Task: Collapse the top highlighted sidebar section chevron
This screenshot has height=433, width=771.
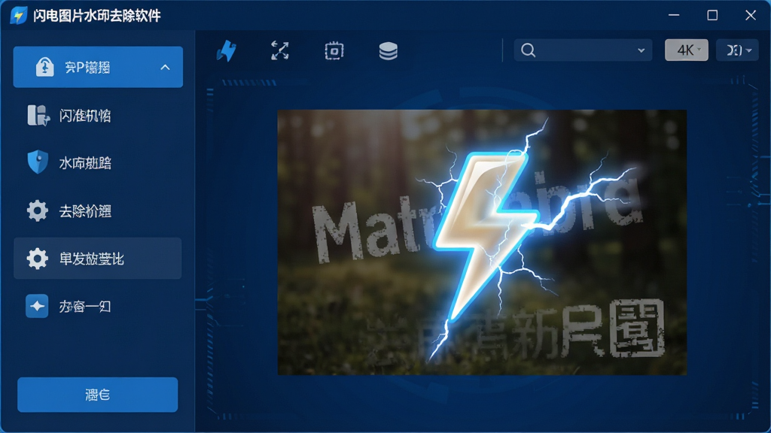Action: pos(165,67)
